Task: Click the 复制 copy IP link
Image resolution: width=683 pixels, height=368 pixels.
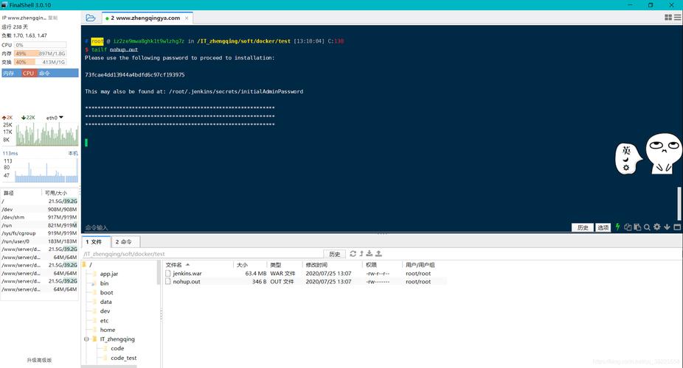Action: [x=52, y=18]
